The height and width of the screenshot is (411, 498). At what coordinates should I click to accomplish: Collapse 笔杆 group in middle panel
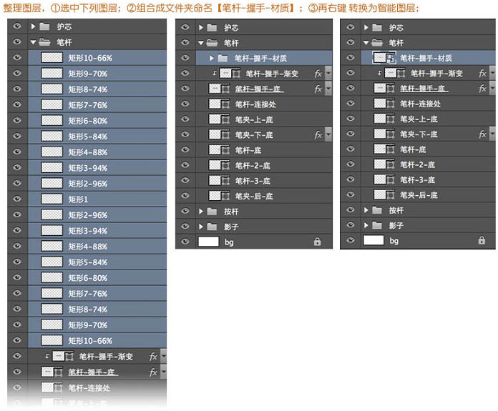click(201, 43)
